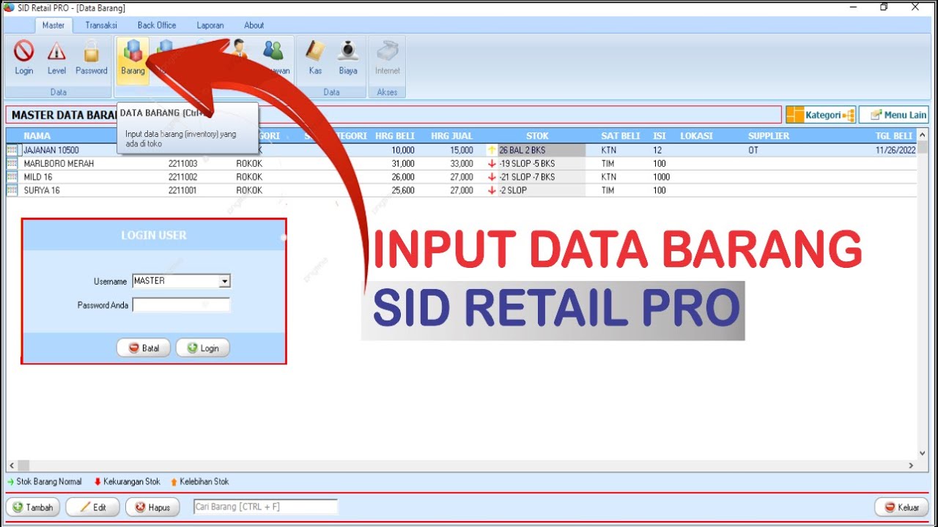Image resolution: width=938 pixels, height=527 pixels.
Task: Click the date 11/26/2022 cell
Action: [895, 150]
